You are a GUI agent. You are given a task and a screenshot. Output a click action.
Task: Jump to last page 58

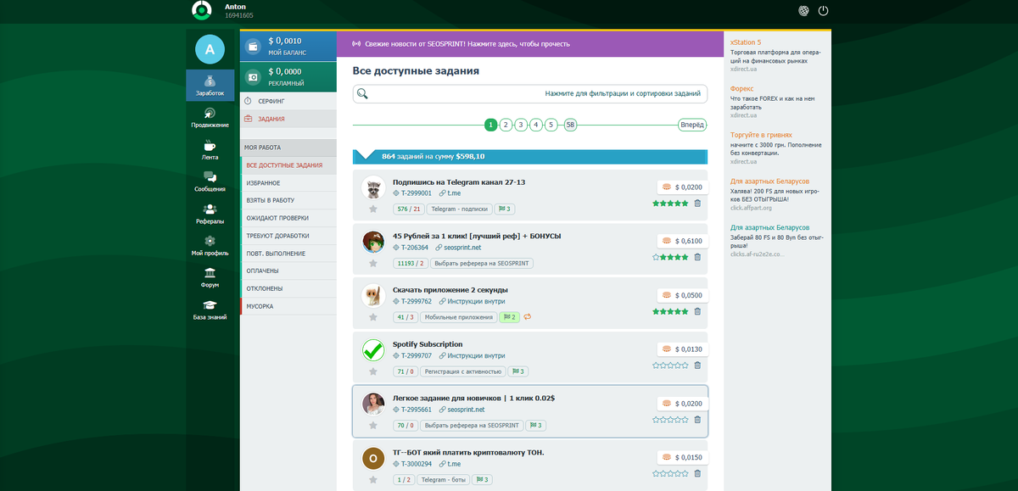pos(570,125)
